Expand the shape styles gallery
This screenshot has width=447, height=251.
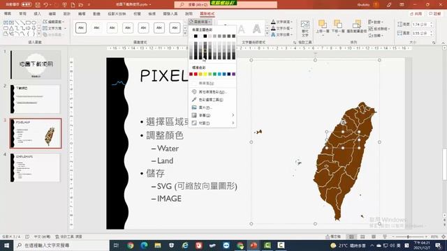pyautogui.click(x=185, y=34)
